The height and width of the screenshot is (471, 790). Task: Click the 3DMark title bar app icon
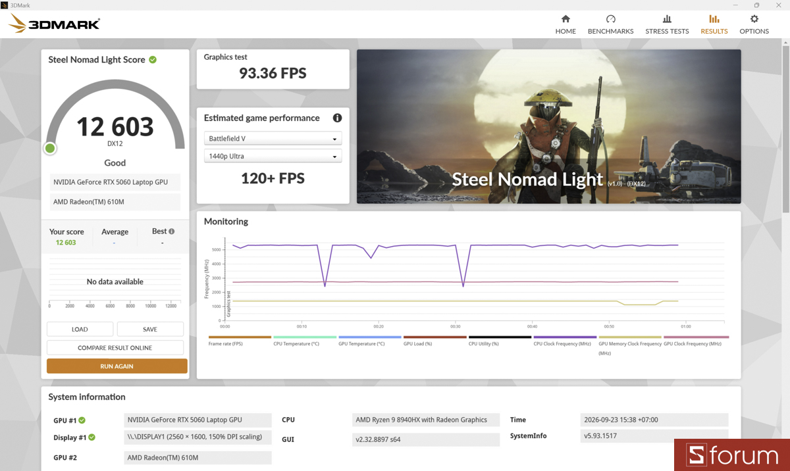click(x=5, y=5)
